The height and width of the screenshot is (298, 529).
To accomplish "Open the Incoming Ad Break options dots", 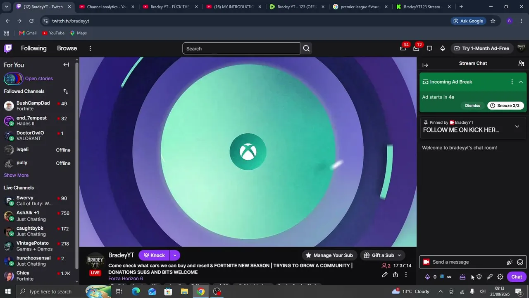I will pyautogui.click(x=512, y=82).
